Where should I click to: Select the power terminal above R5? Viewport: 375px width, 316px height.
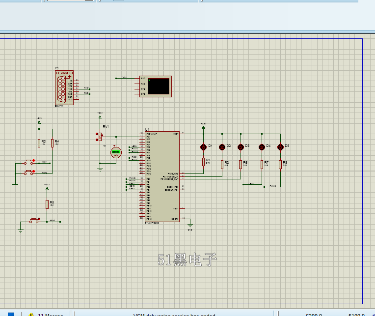(47, 188)
